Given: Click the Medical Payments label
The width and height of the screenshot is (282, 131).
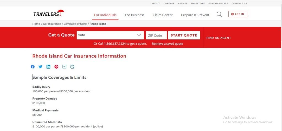Looking at the screenshot, I should click(x=45, y=110).
